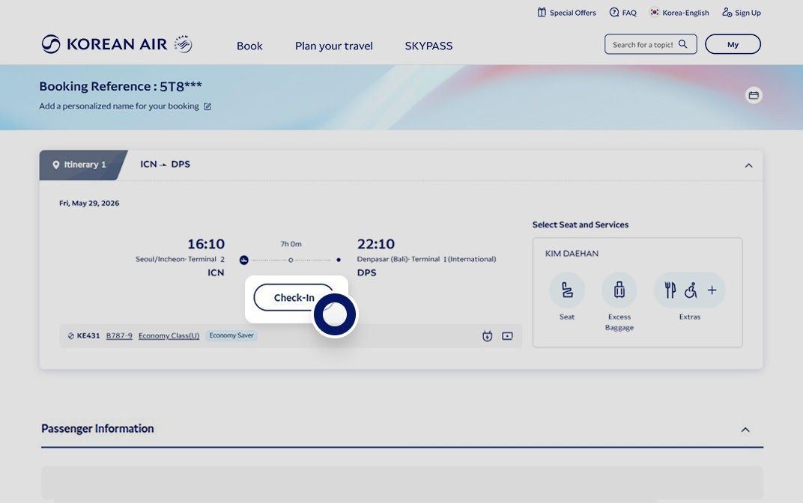Click the Korean flag icon
Image resolution: width=803 pixels, height=503 pixels.
point(655,12)
